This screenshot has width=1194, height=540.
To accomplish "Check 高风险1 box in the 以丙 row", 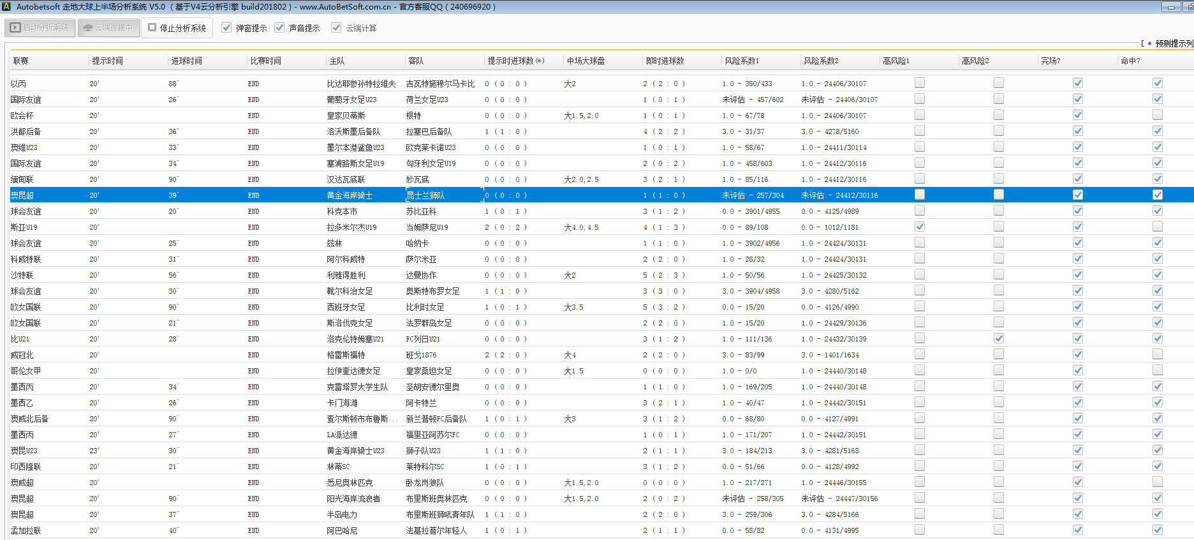I will click(920, 83).
